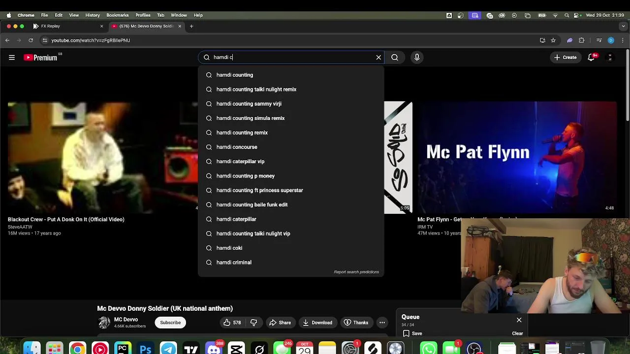Choose suggestion "hamdi criminal"

point(291,263)
